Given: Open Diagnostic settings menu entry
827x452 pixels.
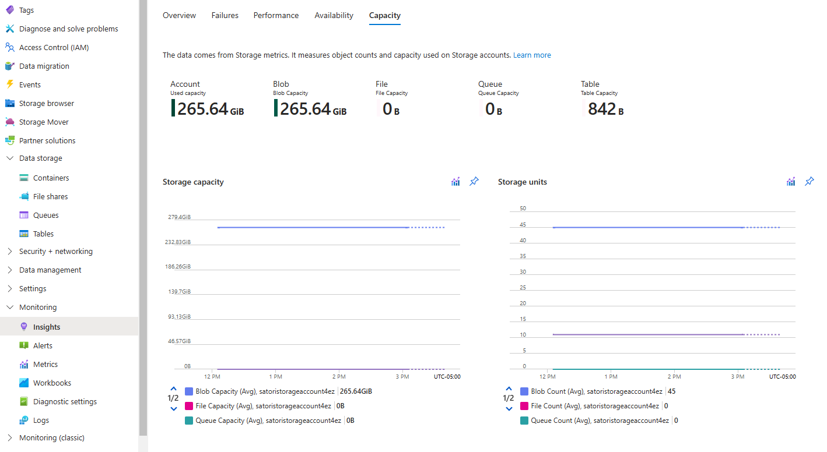Looking at the screenshot, I should [65, 401].
